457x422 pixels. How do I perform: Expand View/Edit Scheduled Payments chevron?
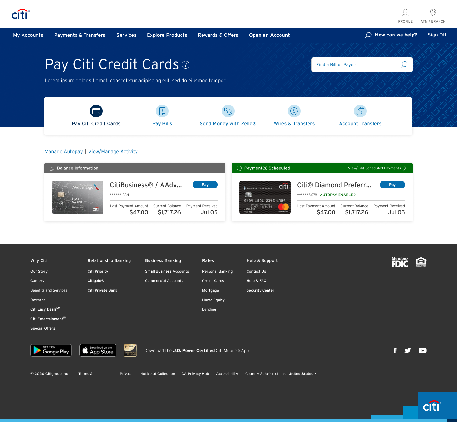pyautogui.click(x=405, y=168)
